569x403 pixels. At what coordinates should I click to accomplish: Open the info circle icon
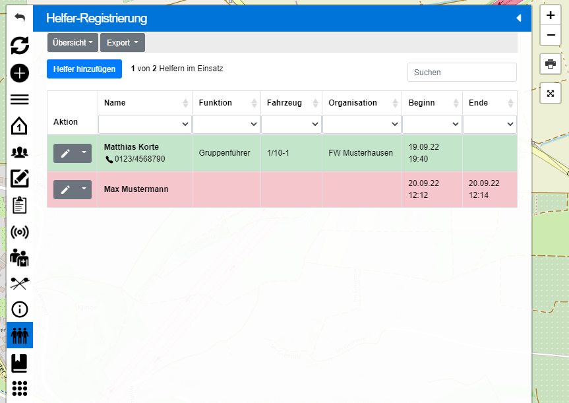point(20,309)
